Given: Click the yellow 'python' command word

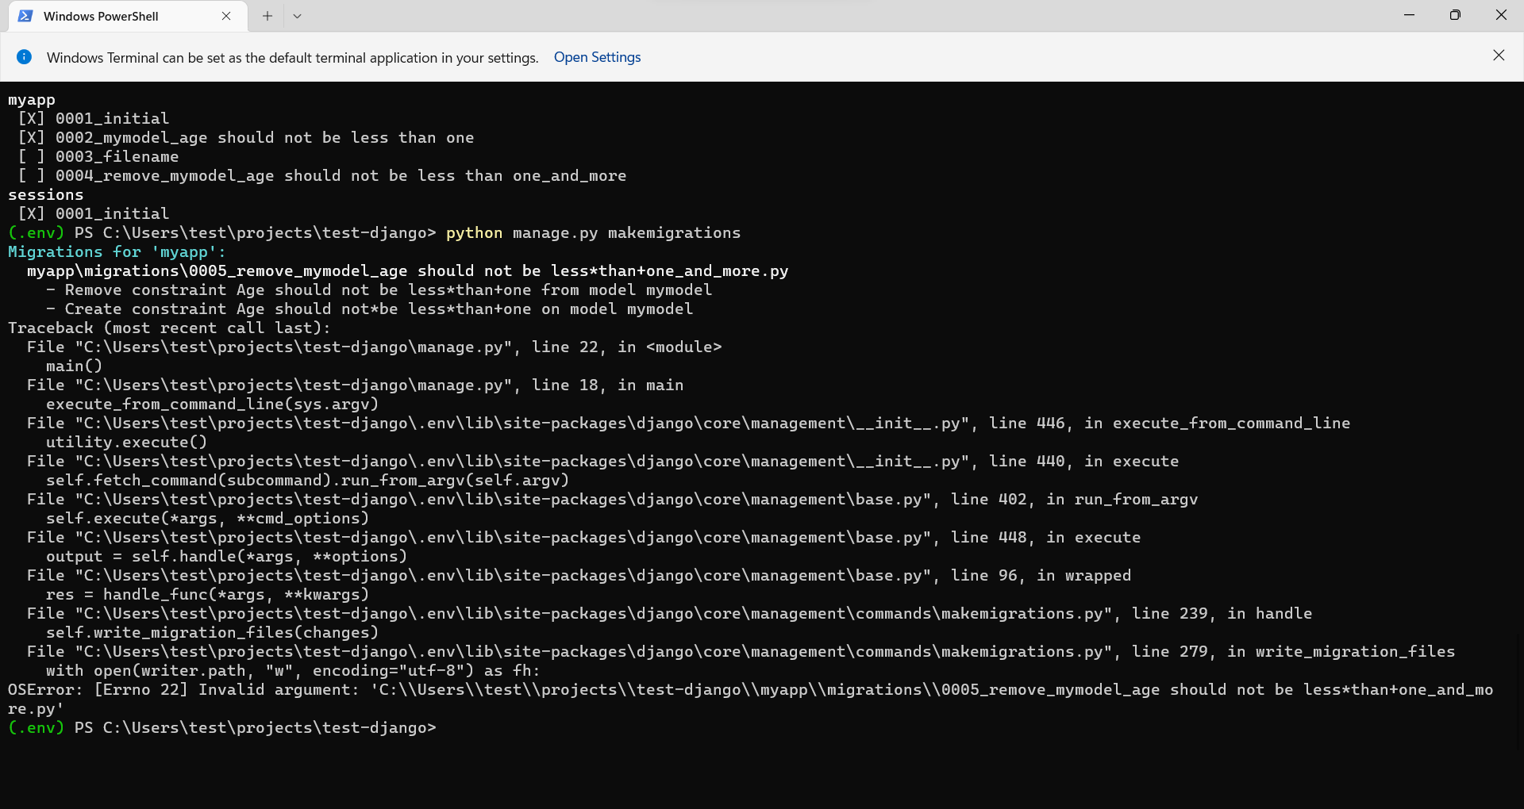Looking at the screenshot, I should point(474,233).
